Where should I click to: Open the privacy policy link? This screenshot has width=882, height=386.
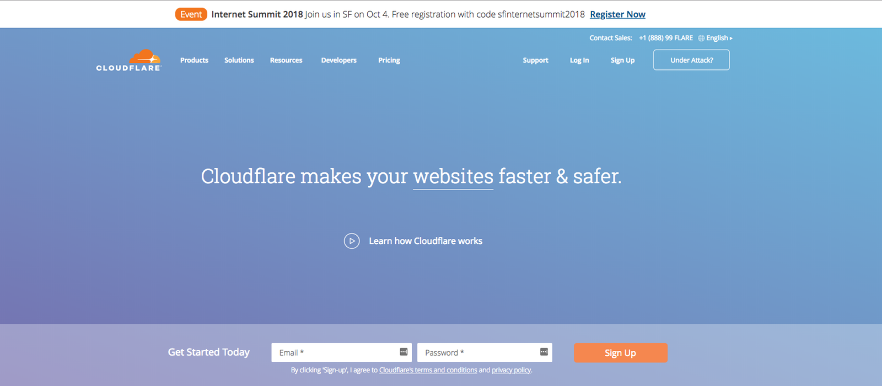coord(511,370)
